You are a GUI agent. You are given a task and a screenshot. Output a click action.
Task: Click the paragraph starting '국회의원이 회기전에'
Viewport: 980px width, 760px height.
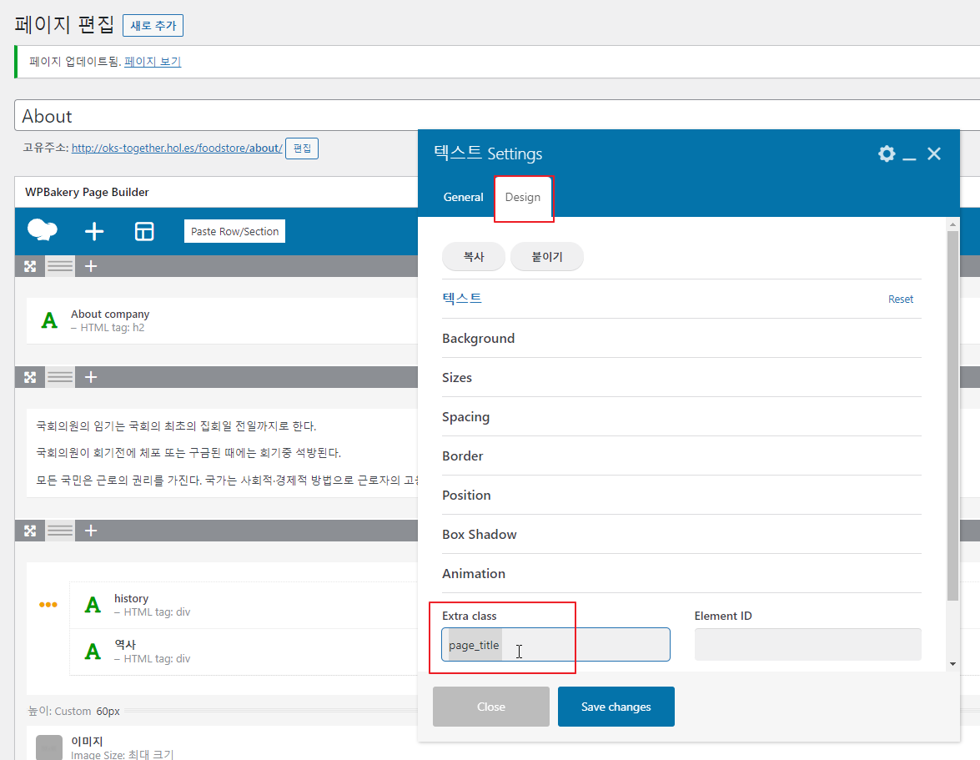tap(188, 452)
